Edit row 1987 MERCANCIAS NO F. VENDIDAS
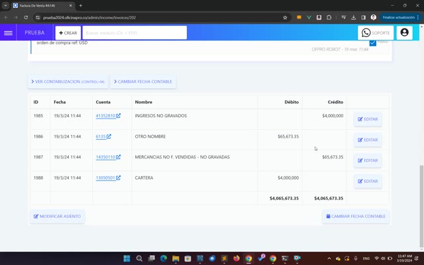Viewport: 424px width, 265px height. pyautogui.click(x=368, y=160)
